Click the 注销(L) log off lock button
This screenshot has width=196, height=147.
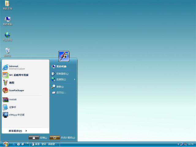tap(34, 138)
